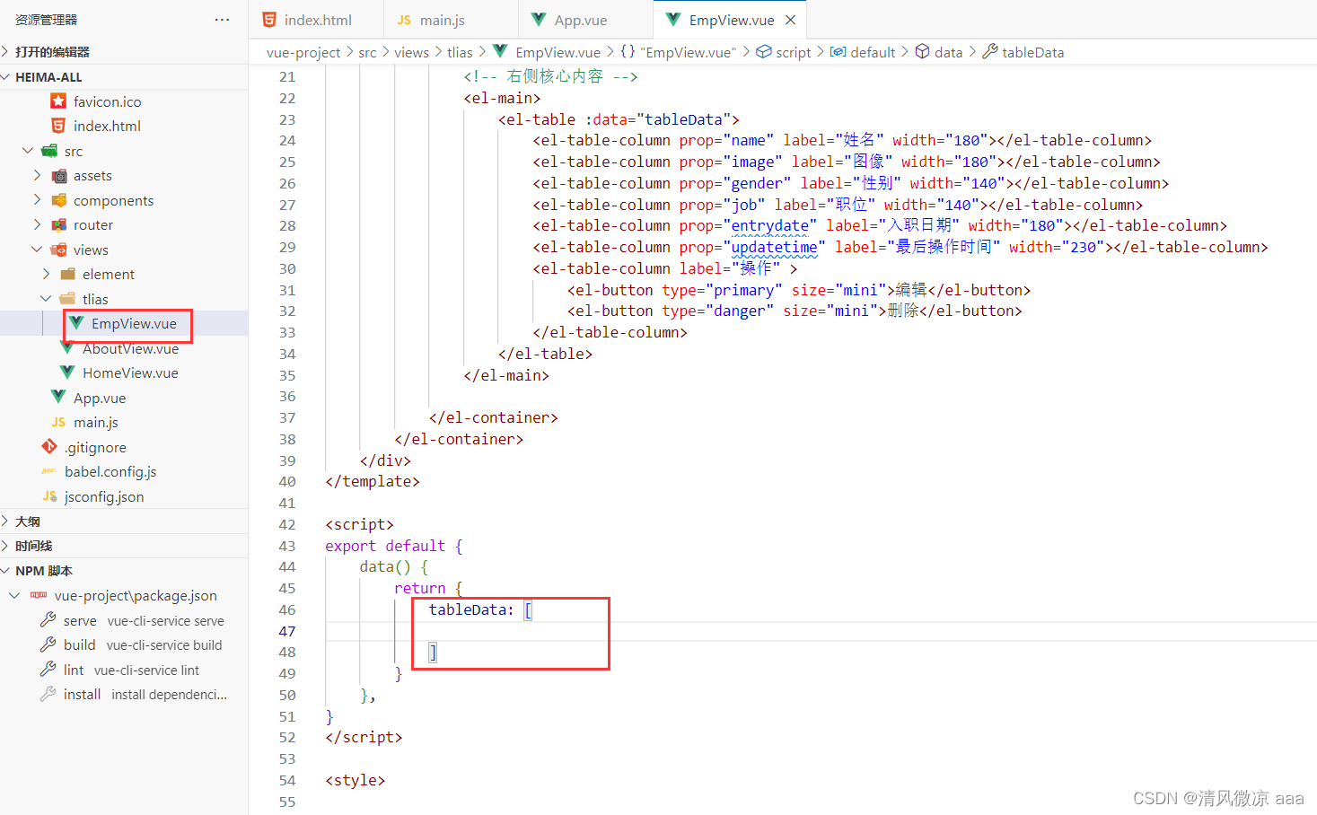Click the babel icon beside babel.config.js
Viewport: 1317px width, 815px height.
tap(49, 472)
